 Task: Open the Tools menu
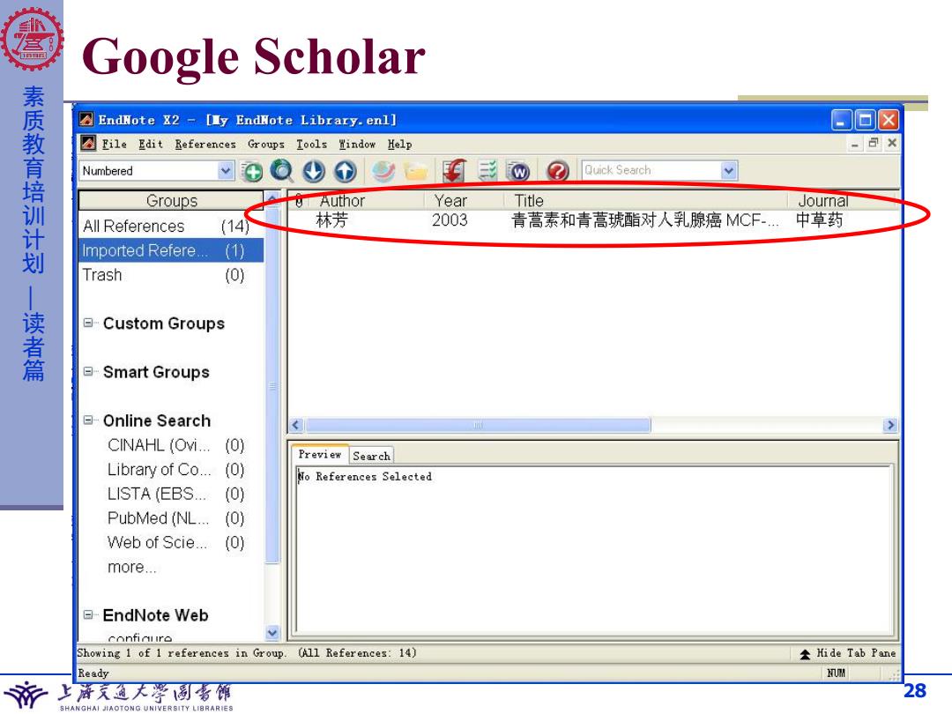point(311,144)
